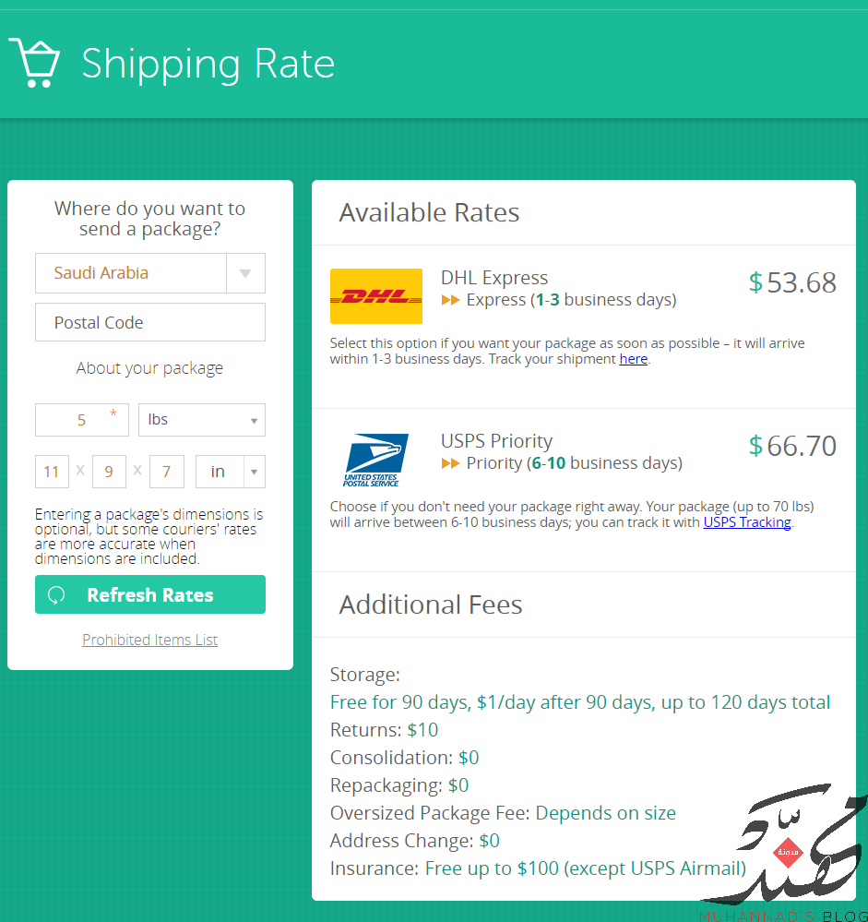
Task: Click the weight field showing 5
Action: tap(82, 420)
